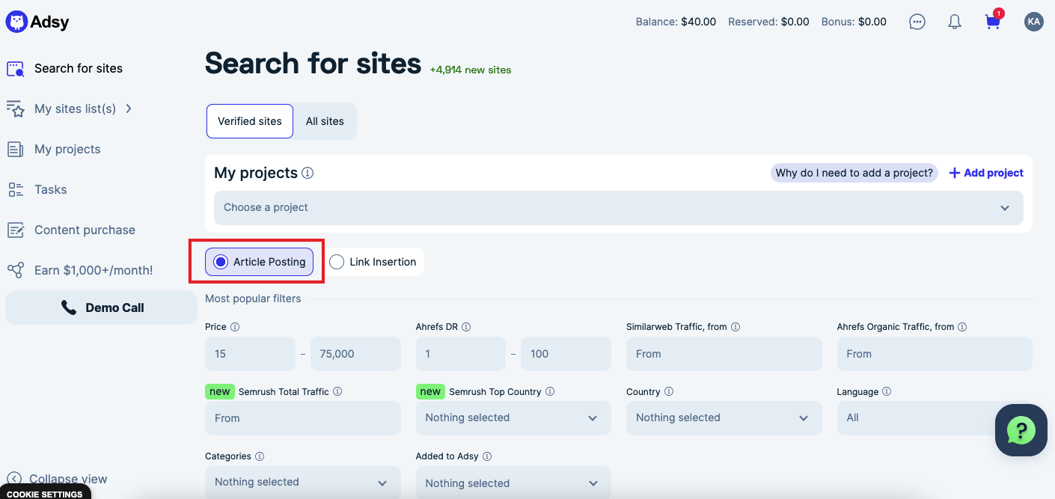Screen dimensions: 1055x499
Task: Expand the Choose a project dropdown
Action: point(618,208)
